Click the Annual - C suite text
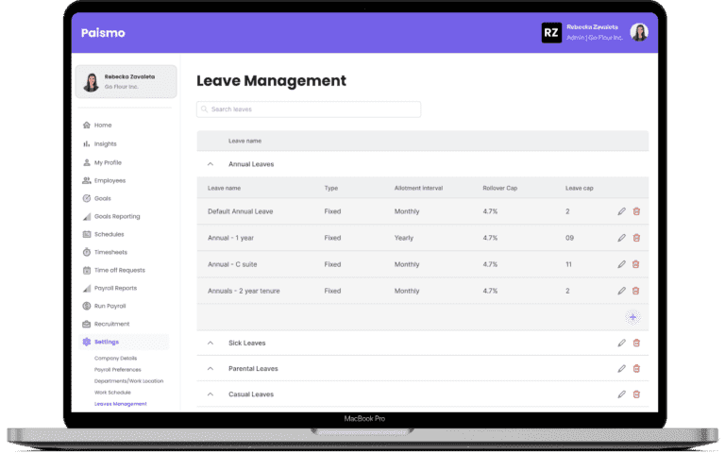The image size is (725, 453). [232, 264]
